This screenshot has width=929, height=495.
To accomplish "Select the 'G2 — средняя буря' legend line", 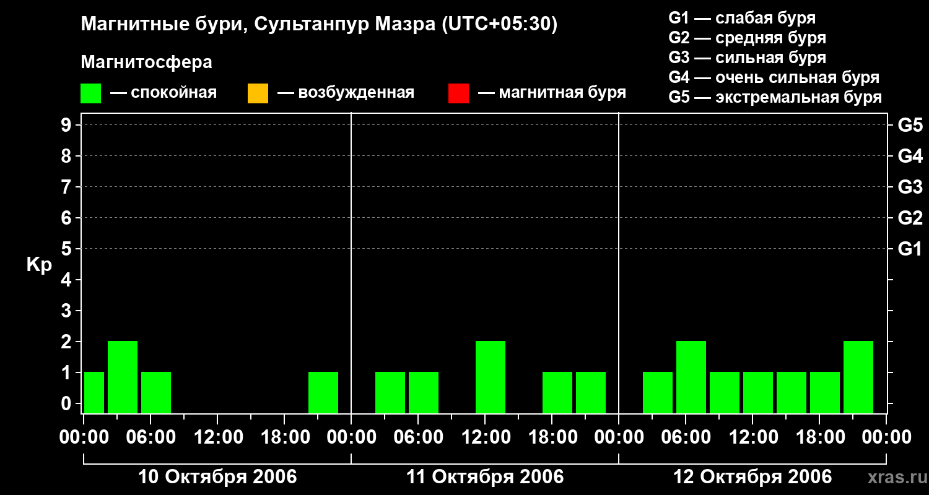I will tap(748, 38).
